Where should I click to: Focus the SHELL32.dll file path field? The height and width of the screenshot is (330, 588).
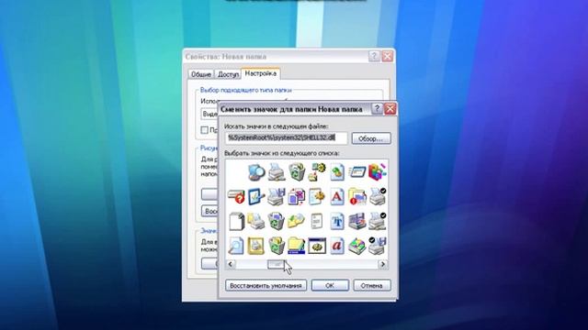click(x=286, y=138)
